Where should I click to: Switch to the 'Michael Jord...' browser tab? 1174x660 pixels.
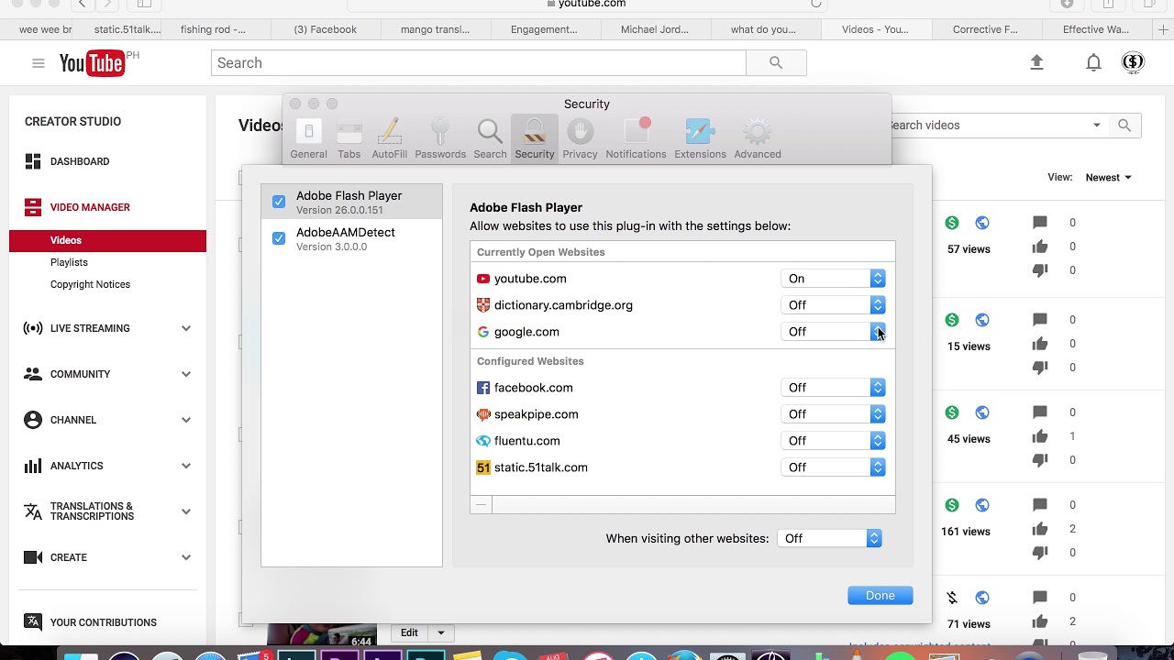click(x=655, y=29)
